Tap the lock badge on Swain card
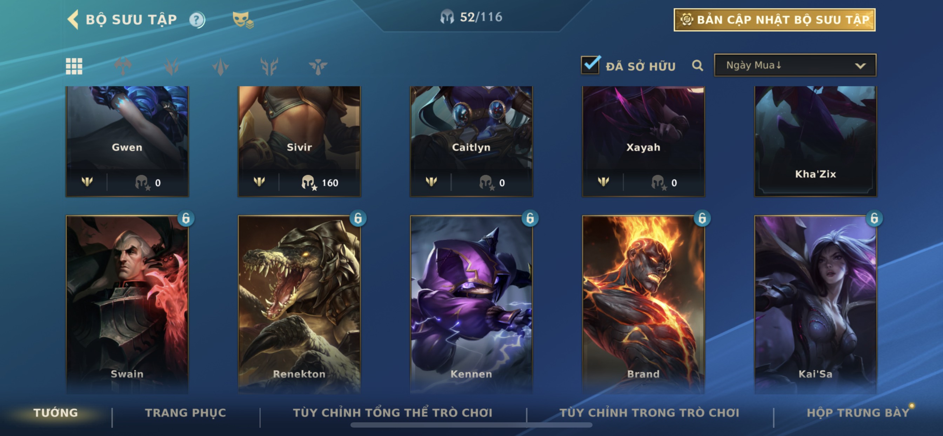 click(x=186, y=218)
